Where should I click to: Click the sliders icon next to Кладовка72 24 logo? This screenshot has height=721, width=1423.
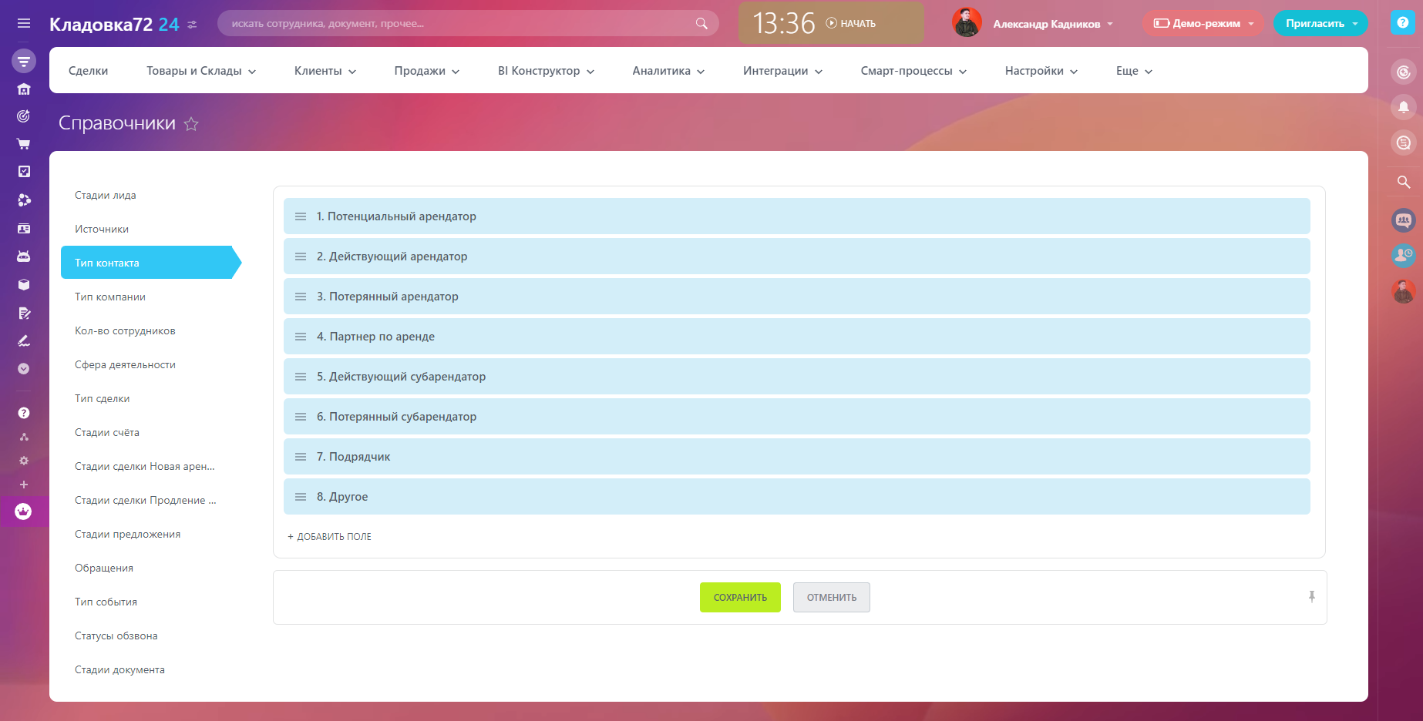[x=192, y=25]
